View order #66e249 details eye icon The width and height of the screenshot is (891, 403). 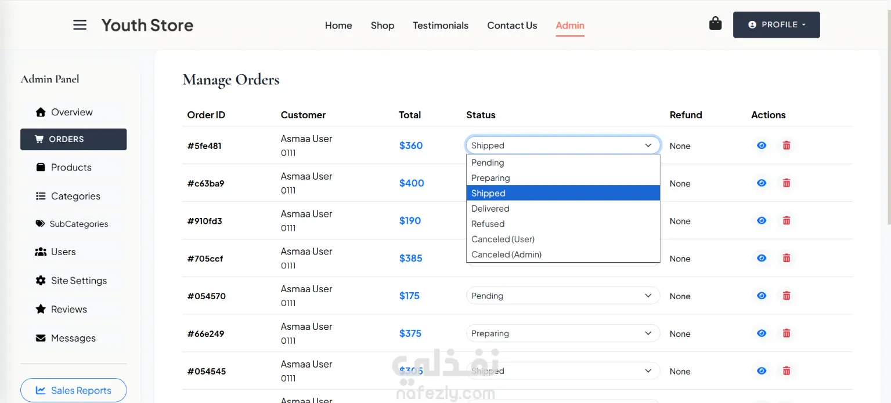tap(762, 333)
